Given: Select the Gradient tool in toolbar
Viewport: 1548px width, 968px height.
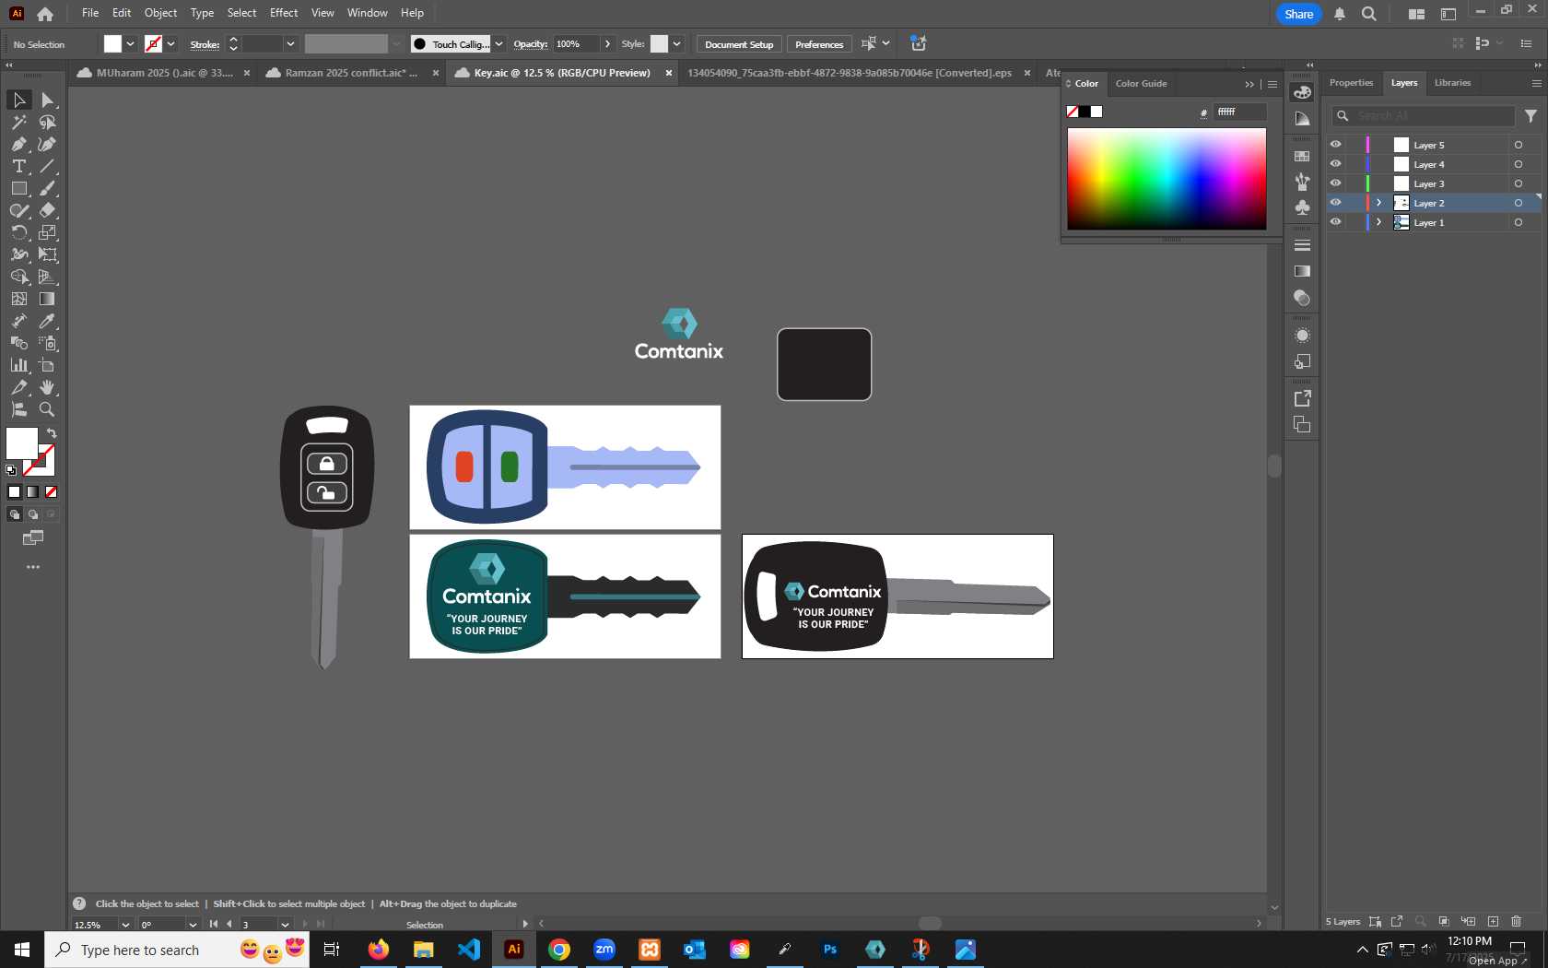Looking at the screenshot, I should tap(47, 299).
